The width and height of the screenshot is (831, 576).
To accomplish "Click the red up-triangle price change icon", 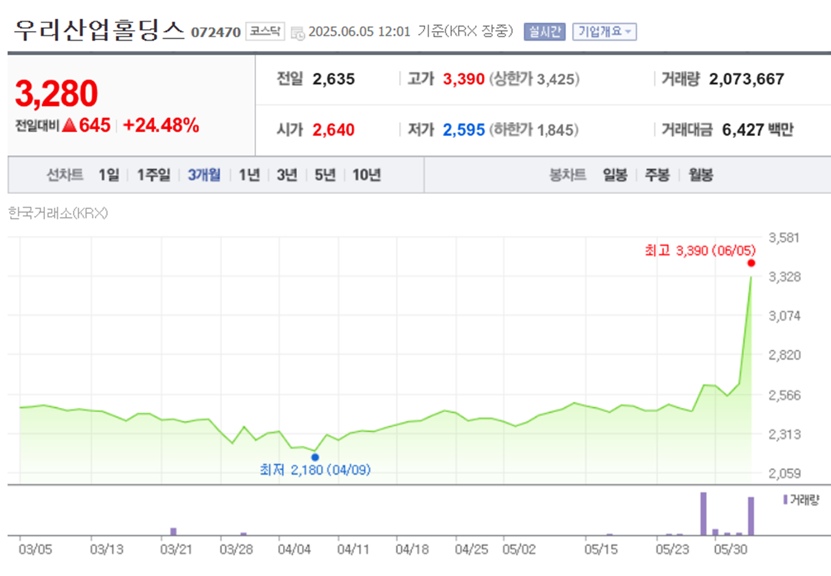I will click(70, 126).
